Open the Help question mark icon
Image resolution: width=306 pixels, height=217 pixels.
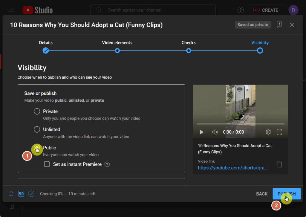coord(241,10)
